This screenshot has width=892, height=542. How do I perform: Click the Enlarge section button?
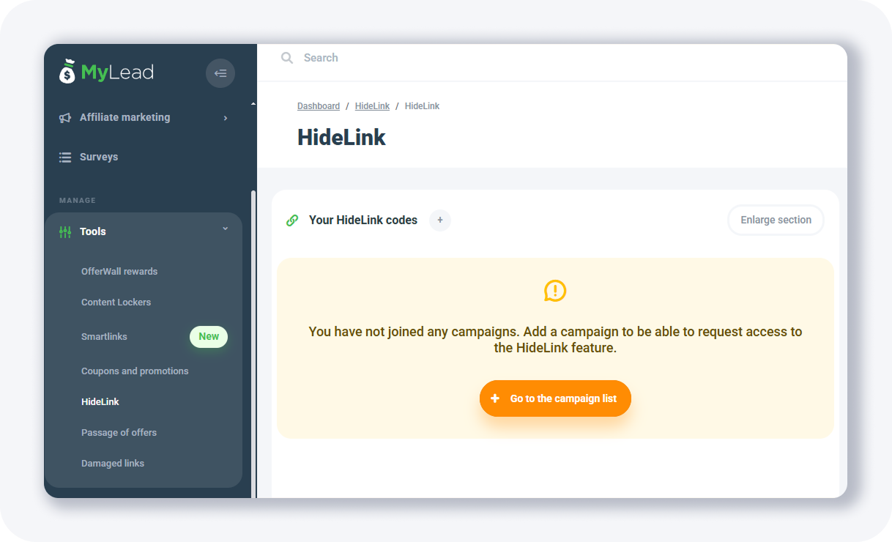776,220
